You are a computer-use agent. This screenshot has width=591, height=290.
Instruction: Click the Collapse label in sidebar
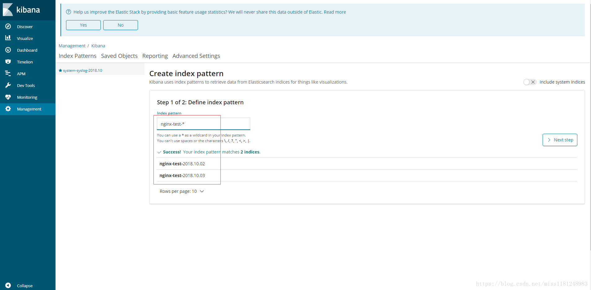25,286
